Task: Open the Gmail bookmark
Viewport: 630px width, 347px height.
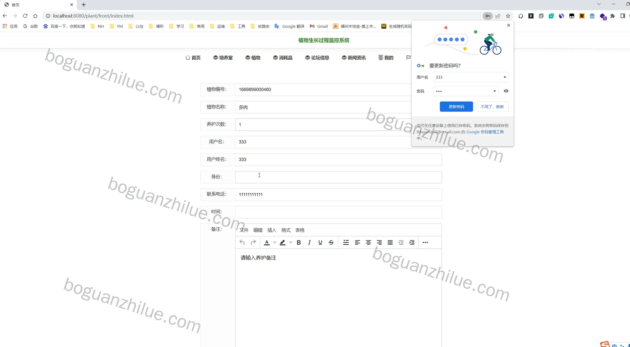Action: 319,26
